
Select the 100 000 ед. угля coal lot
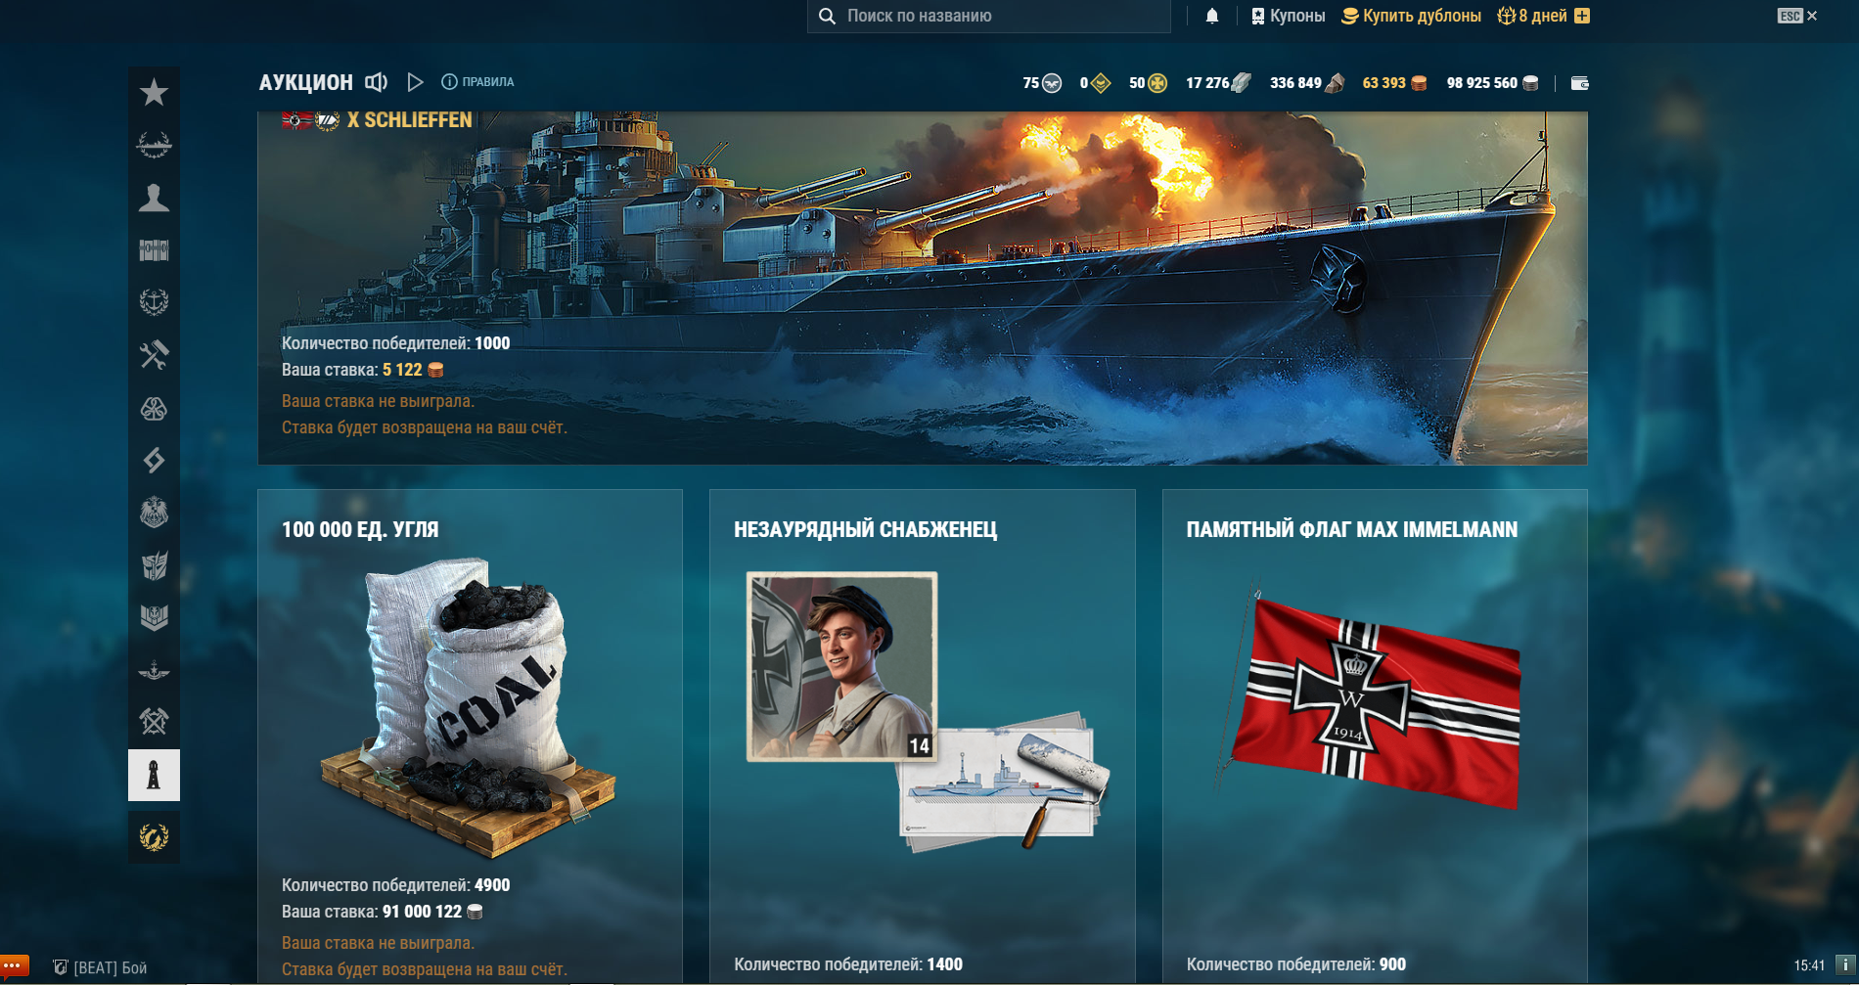470,737
